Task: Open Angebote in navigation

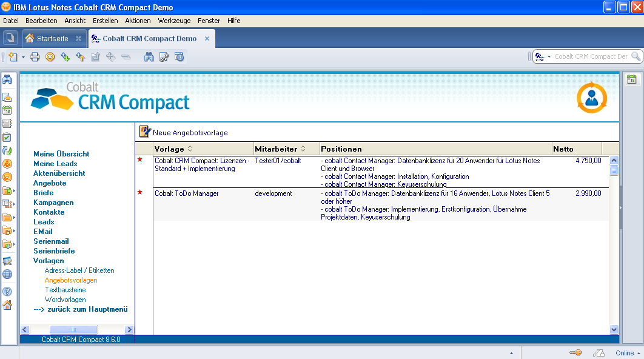Action: tap(50, 183)
